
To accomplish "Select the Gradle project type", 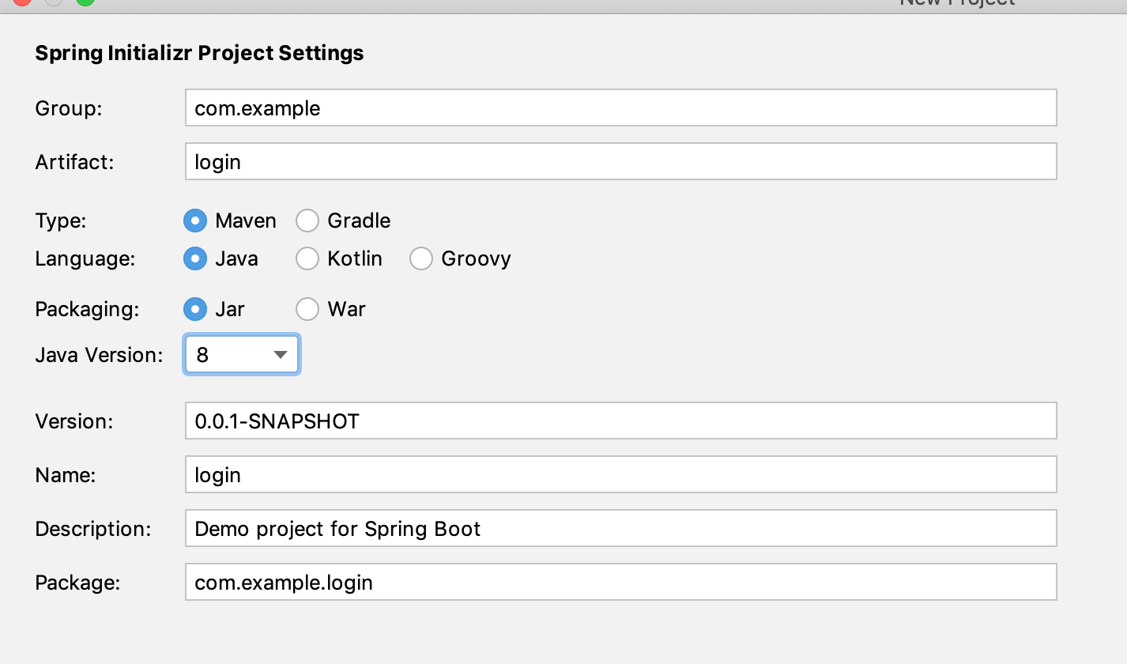I will [307, 221].
